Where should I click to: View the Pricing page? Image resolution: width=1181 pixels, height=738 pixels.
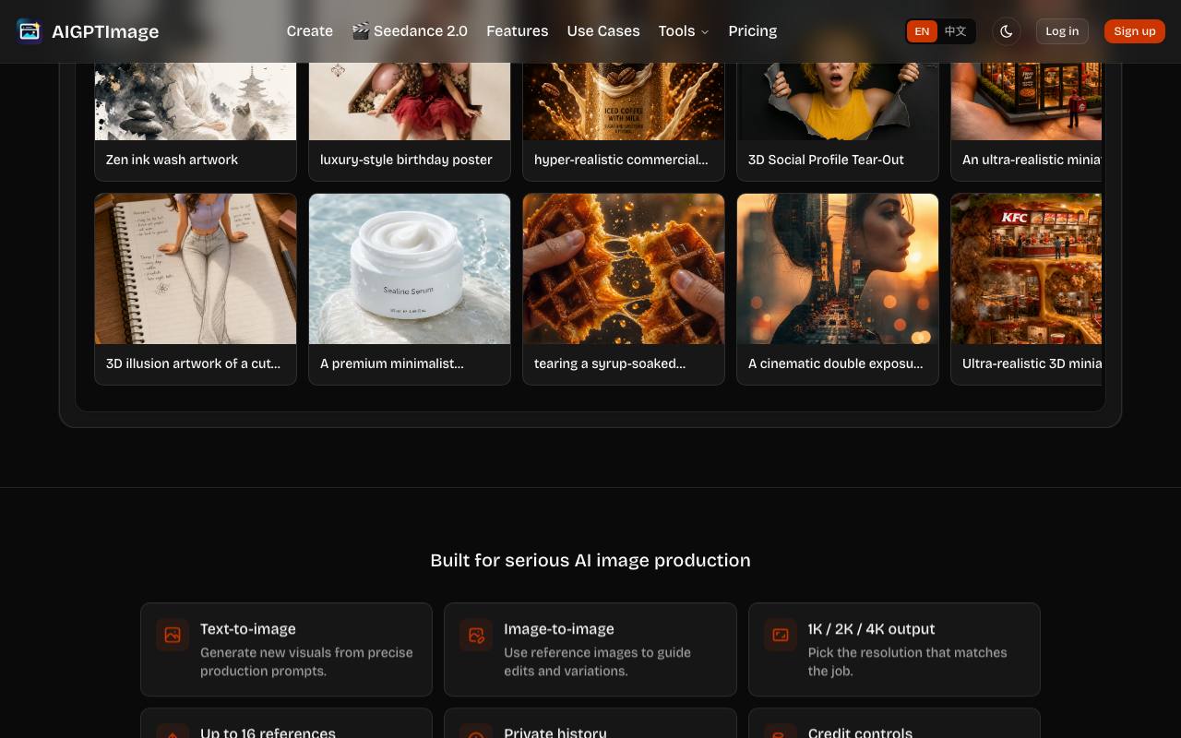tap(753, 31)
